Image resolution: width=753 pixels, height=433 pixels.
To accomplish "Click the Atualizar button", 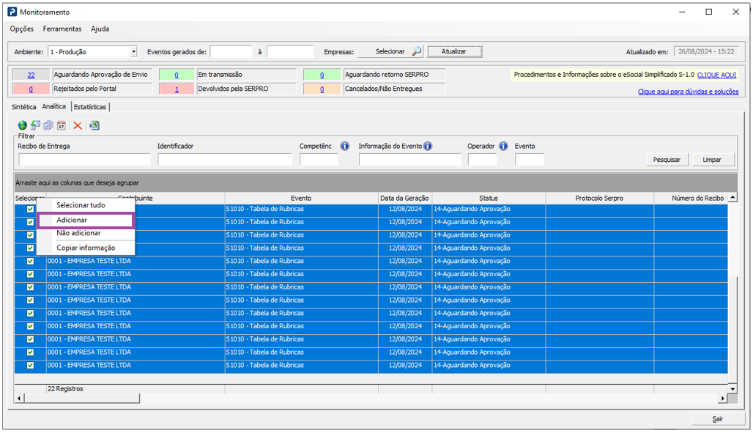I will [x=454, y=51].
